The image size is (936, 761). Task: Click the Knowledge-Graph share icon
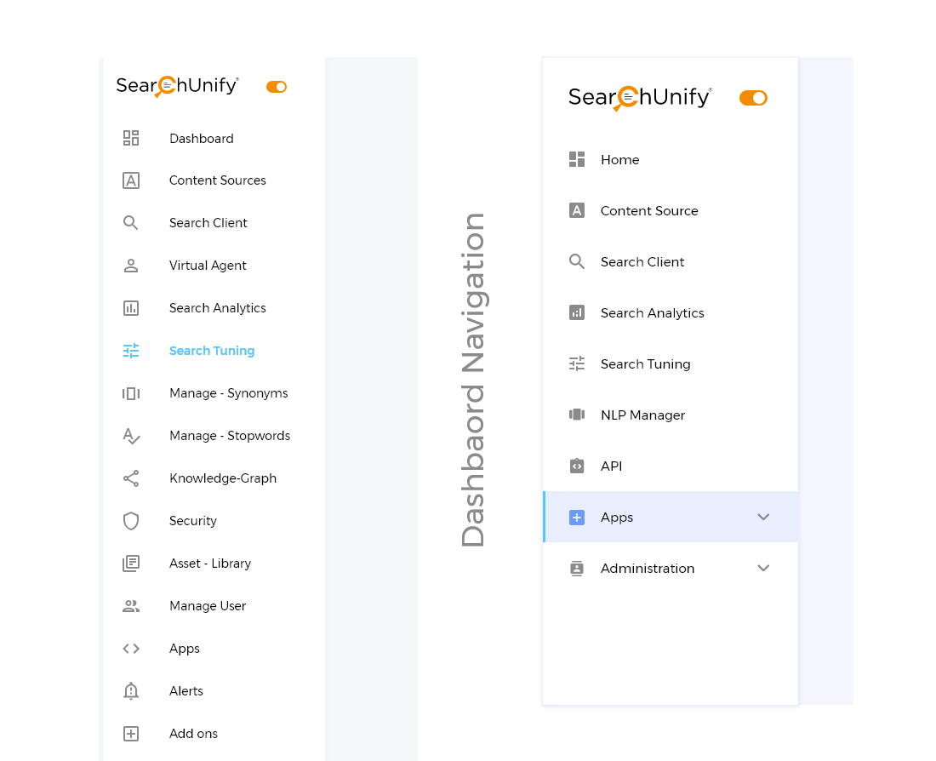tap(131, 478)
